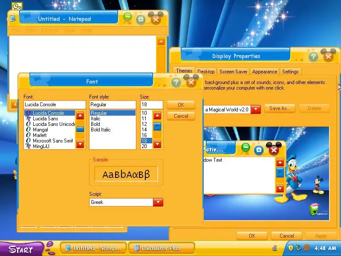Click inside the Notepad text area
Viewport: 341px width, 256px height.
coord(83,55)
